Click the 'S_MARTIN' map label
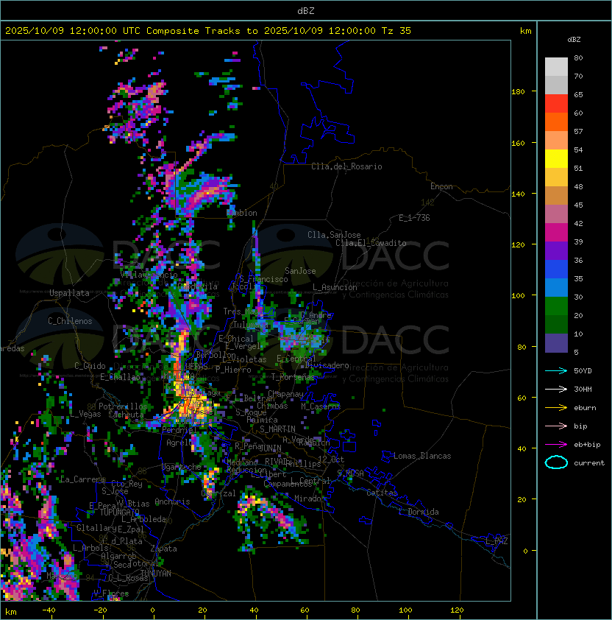This screenshot has height=620, width=612. coord(277,429)
